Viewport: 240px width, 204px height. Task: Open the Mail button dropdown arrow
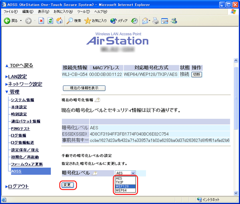pos(150,21)
